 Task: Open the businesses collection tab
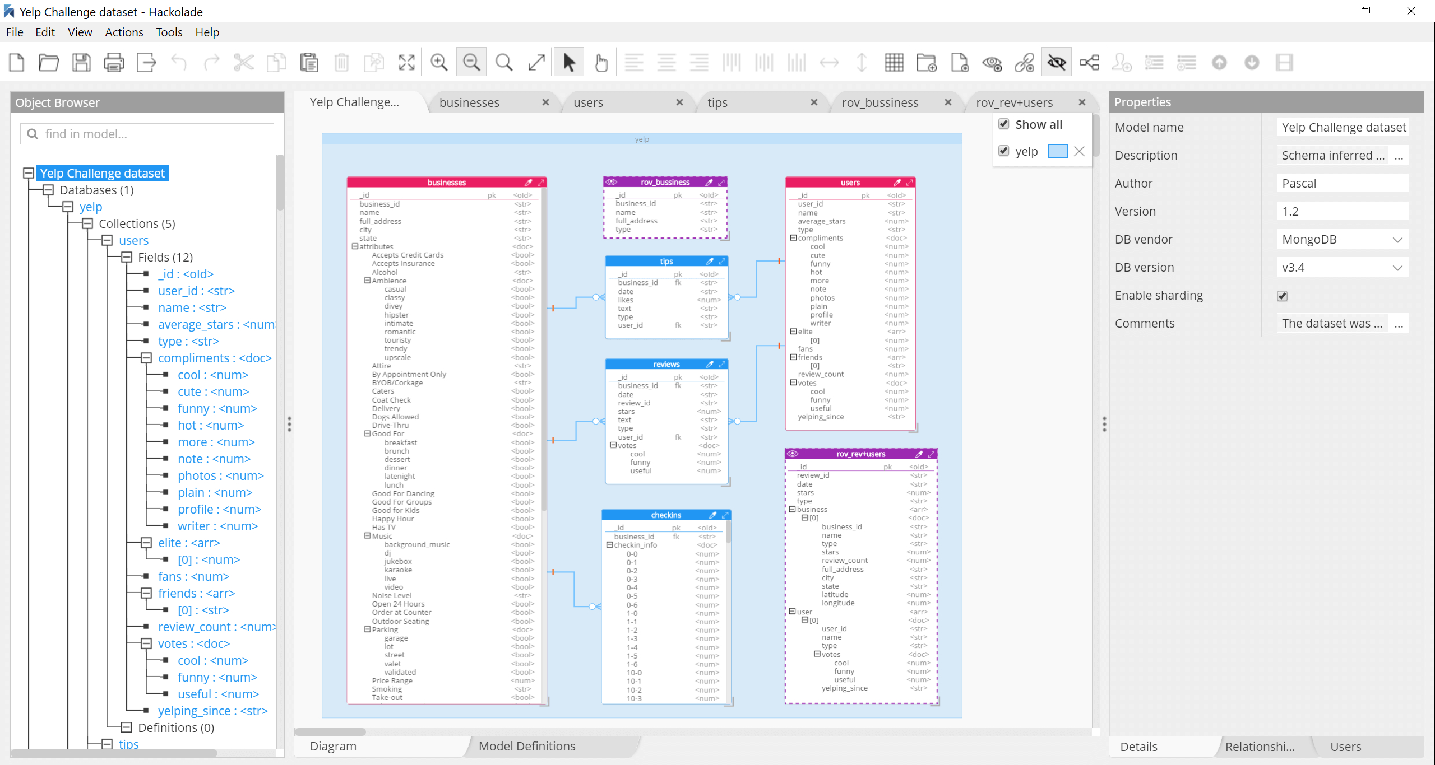click(x=471, y=102)
